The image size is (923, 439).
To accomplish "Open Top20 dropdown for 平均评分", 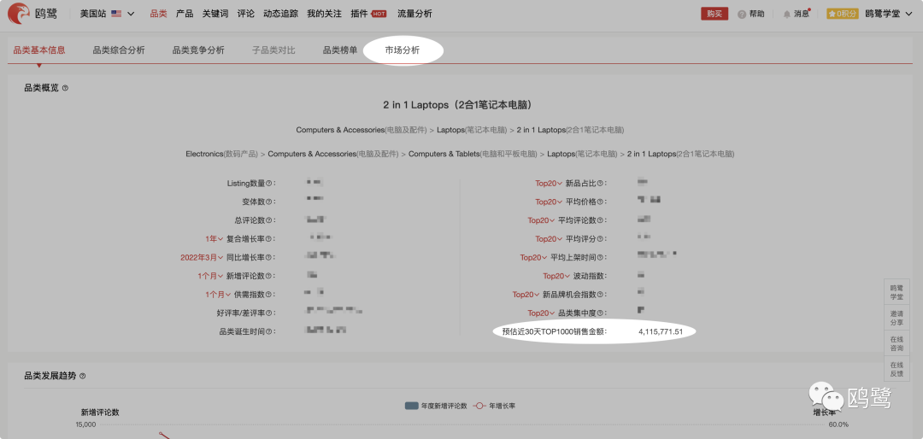I will [x=549, y=239].
